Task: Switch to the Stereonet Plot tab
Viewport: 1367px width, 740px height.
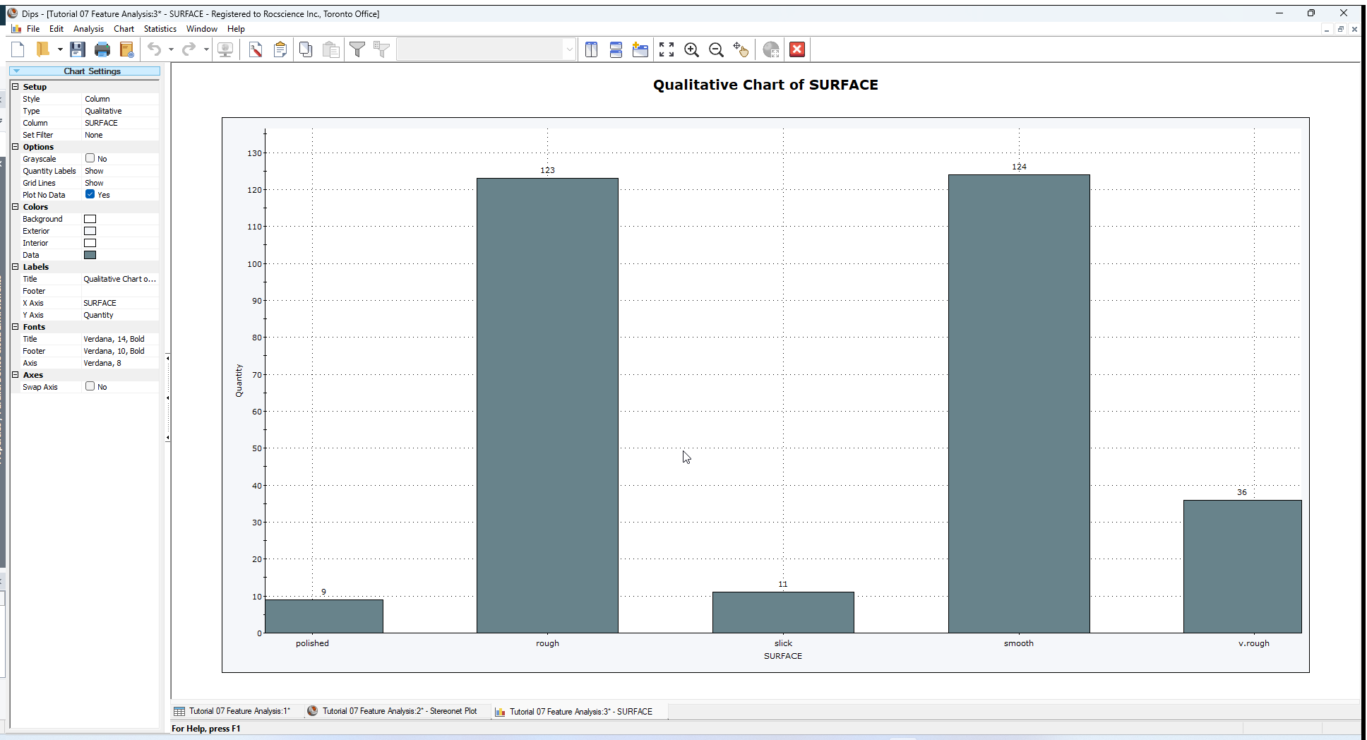Action: click(399, 711)
